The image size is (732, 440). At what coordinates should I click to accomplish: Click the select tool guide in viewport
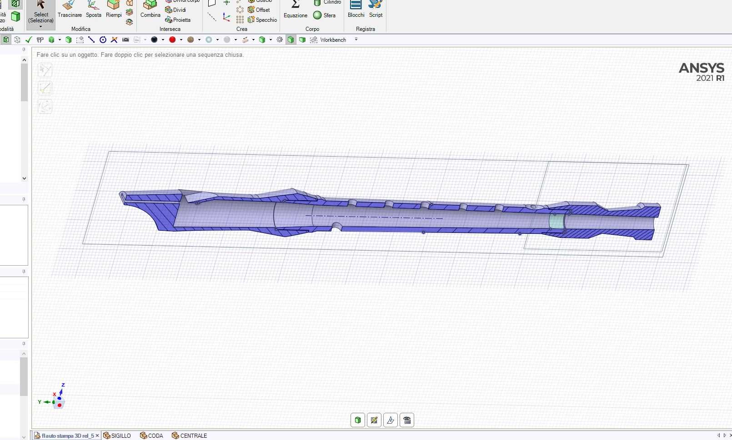45,70
